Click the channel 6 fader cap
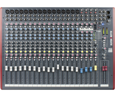This screenshot has width=115, height=97. point(30,68)
